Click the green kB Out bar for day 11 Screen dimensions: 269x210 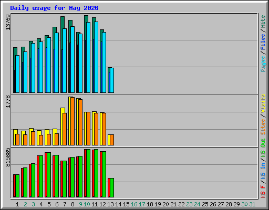[96, 173]
